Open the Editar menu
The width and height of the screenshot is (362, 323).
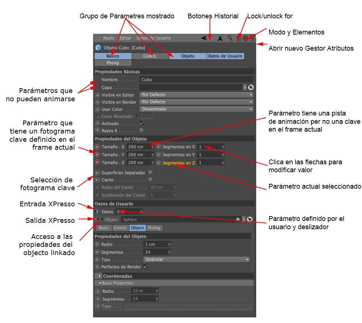[125, 38]
